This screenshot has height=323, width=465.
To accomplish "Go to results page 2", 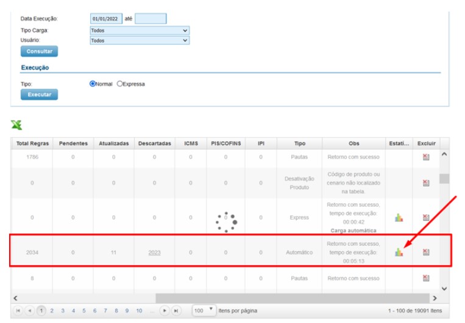I will (x=52, y=311).
